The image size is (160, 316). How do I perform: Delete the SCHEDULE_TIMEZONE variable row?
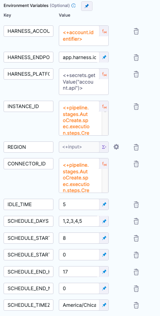pos(136,305)
